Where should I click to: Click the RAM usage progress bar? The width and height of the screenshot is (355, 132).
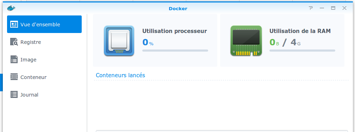tap(302, 51)
